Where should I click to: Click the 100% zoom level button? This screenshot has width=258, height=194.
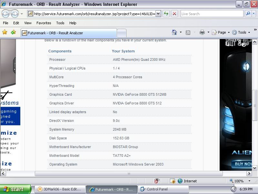coord(236,181)
